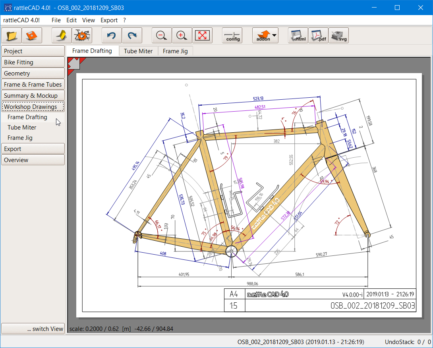Export the drawing as pdf
Viewport: 433px width, 348px height.
pyautogui.click(x=318, y=35)
